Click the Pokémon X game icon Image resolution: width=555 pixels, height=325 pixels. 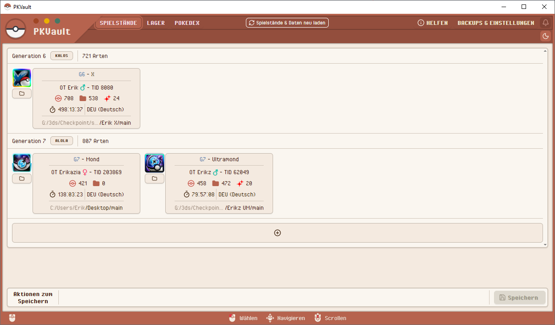22,78
